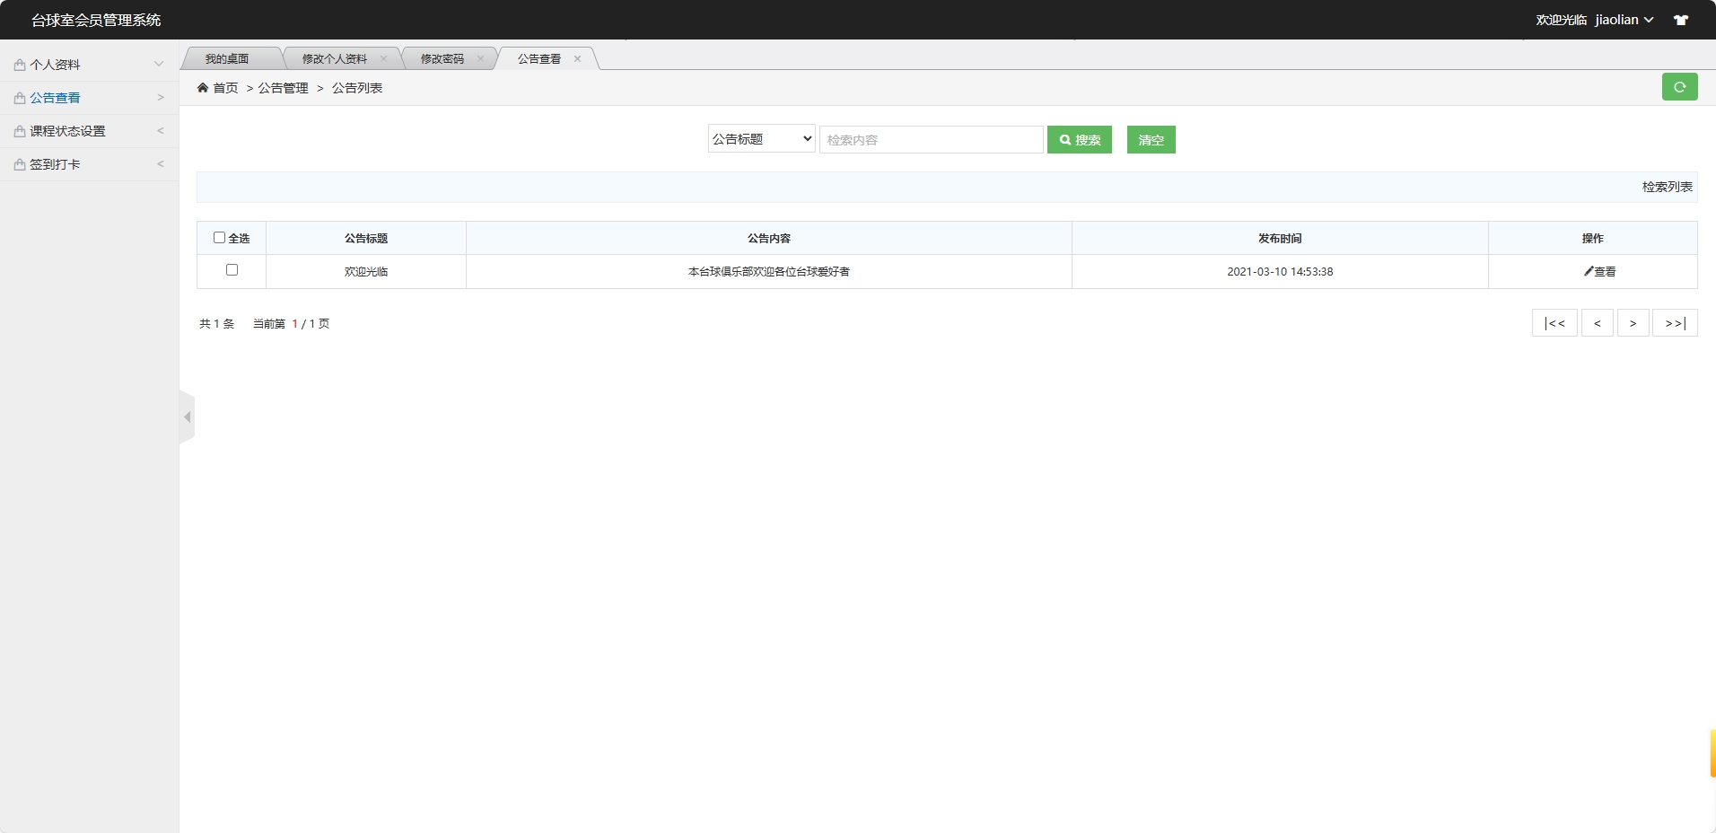Open the 公告标题 search field dropdown
The width and height of the screenshot is (1716, 833).
pos(761,139)
